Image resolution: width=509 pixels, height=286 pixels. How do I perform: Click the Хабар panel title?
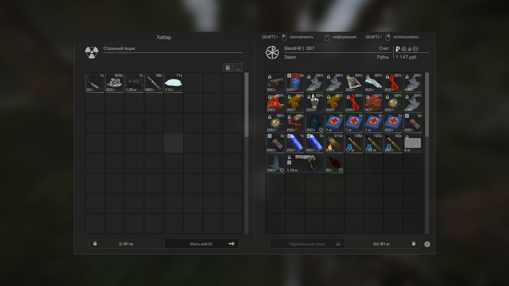click(164, 37)
